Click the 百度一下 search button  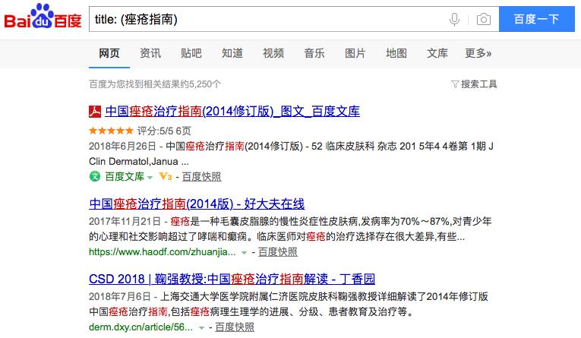coord(537,19)
